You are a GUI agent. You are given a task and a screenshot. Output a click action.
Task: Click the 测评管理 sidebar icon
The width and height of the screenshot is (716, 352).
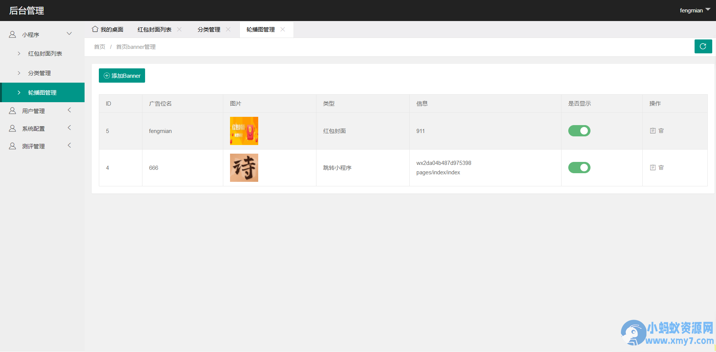coord(12,146)
